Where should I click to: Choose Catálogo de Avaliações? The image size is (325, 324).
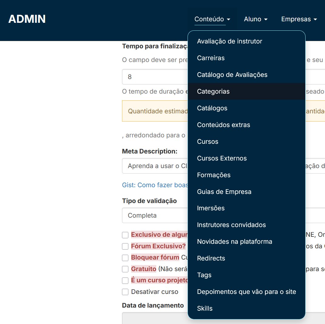[x=246, y=75]
